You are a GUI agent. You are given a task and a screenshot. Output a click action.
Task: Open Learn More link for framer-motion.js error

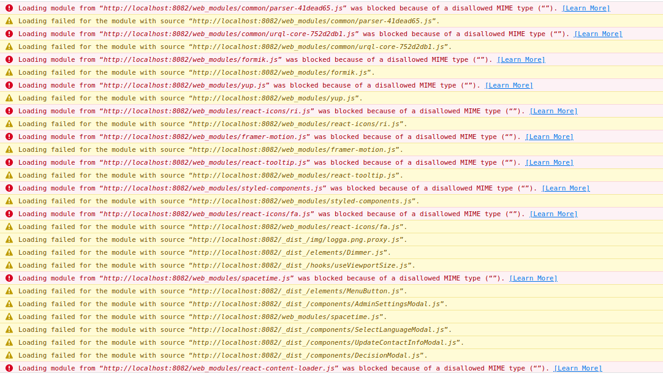pos(549,137)
